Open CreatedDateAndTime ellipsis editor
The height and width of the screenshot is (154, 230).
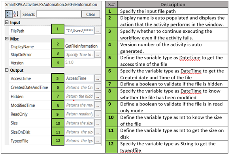click(x=98, y=87)
